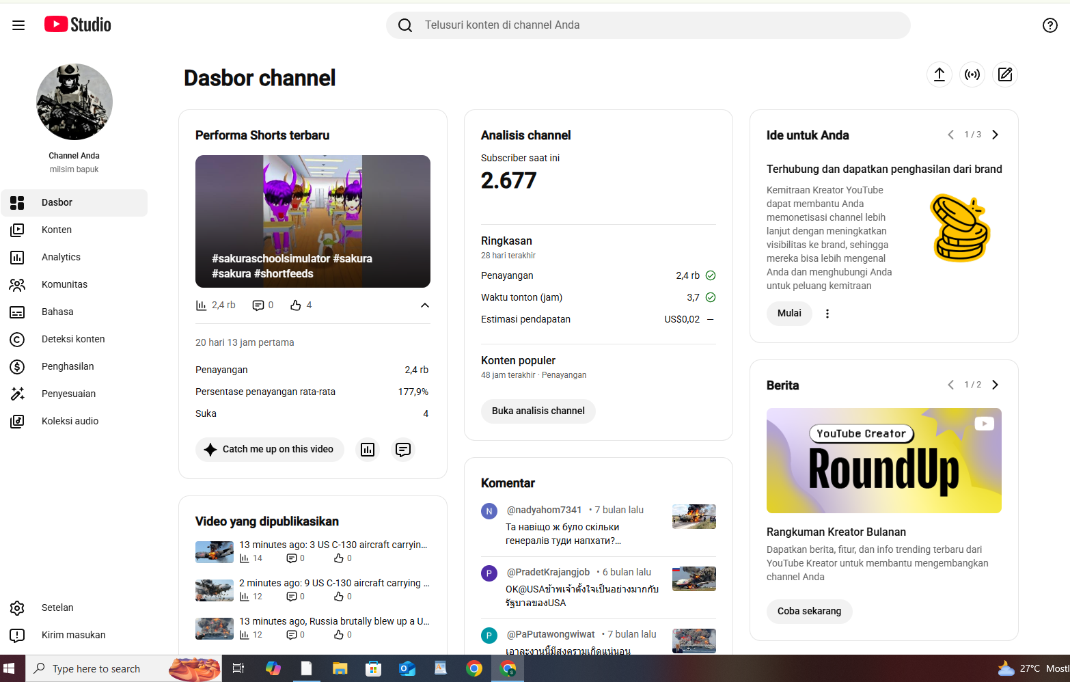Click the Windows Start button
Viewport: 1070px width, 682px height.
click(10, 668)
